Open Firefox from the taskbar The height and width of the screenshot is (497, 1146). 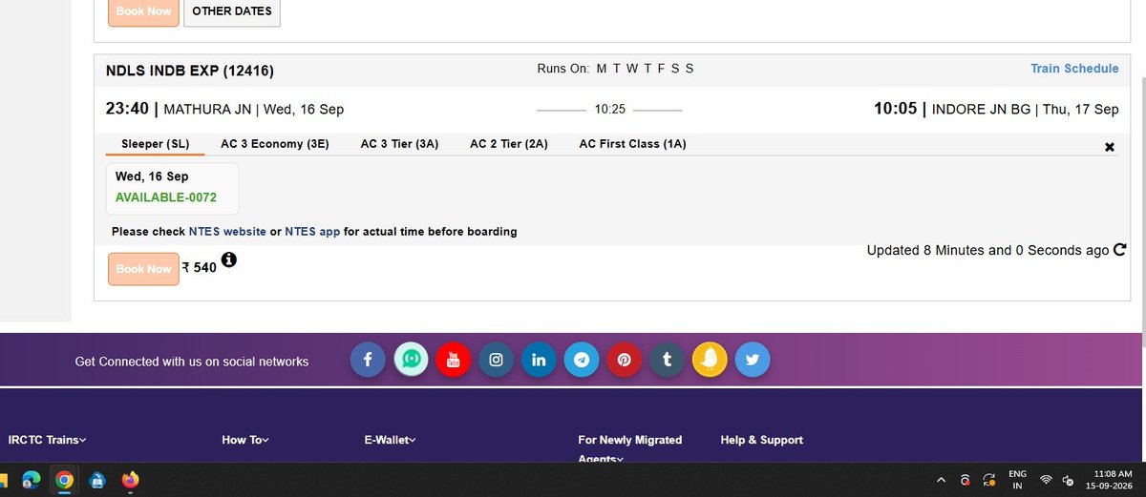[130, 480]
